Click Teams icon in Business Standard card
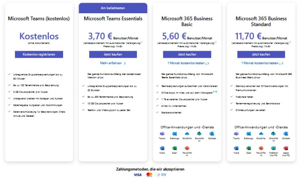The height and width of the screenshot is (178, 300). (236, 133)
